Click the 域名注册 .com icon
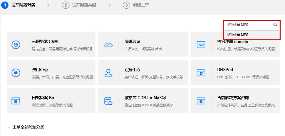This screenshot has width=285, height=136. 201,45
